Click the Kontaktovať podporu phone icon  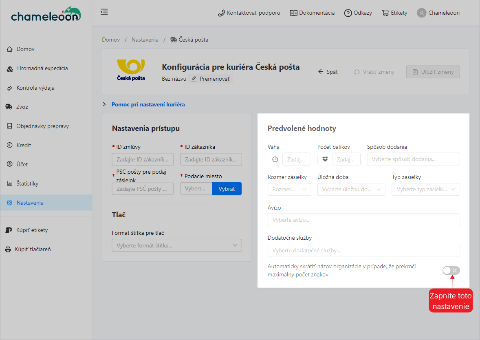[x=221, y=13]
